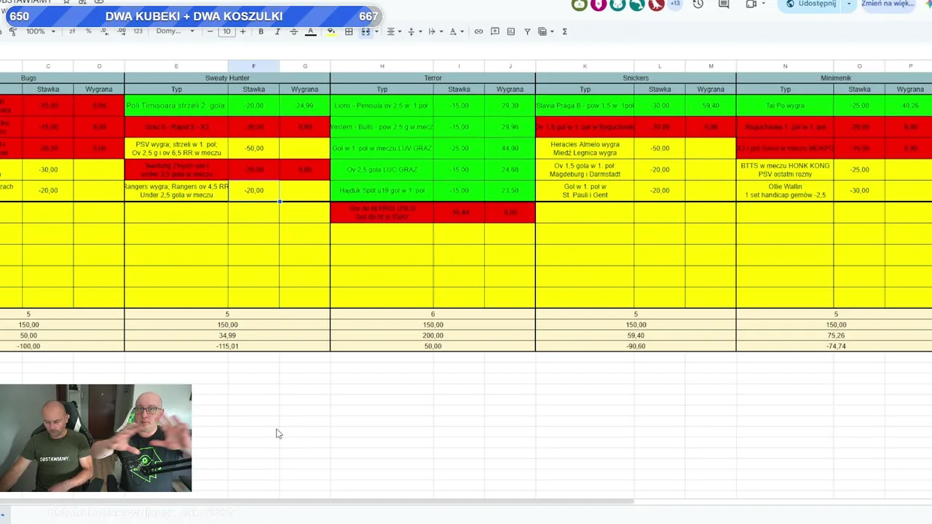Expand the merge cells options arrow
The height and width of the screenshot is (524, 932).
pos(376,31)
